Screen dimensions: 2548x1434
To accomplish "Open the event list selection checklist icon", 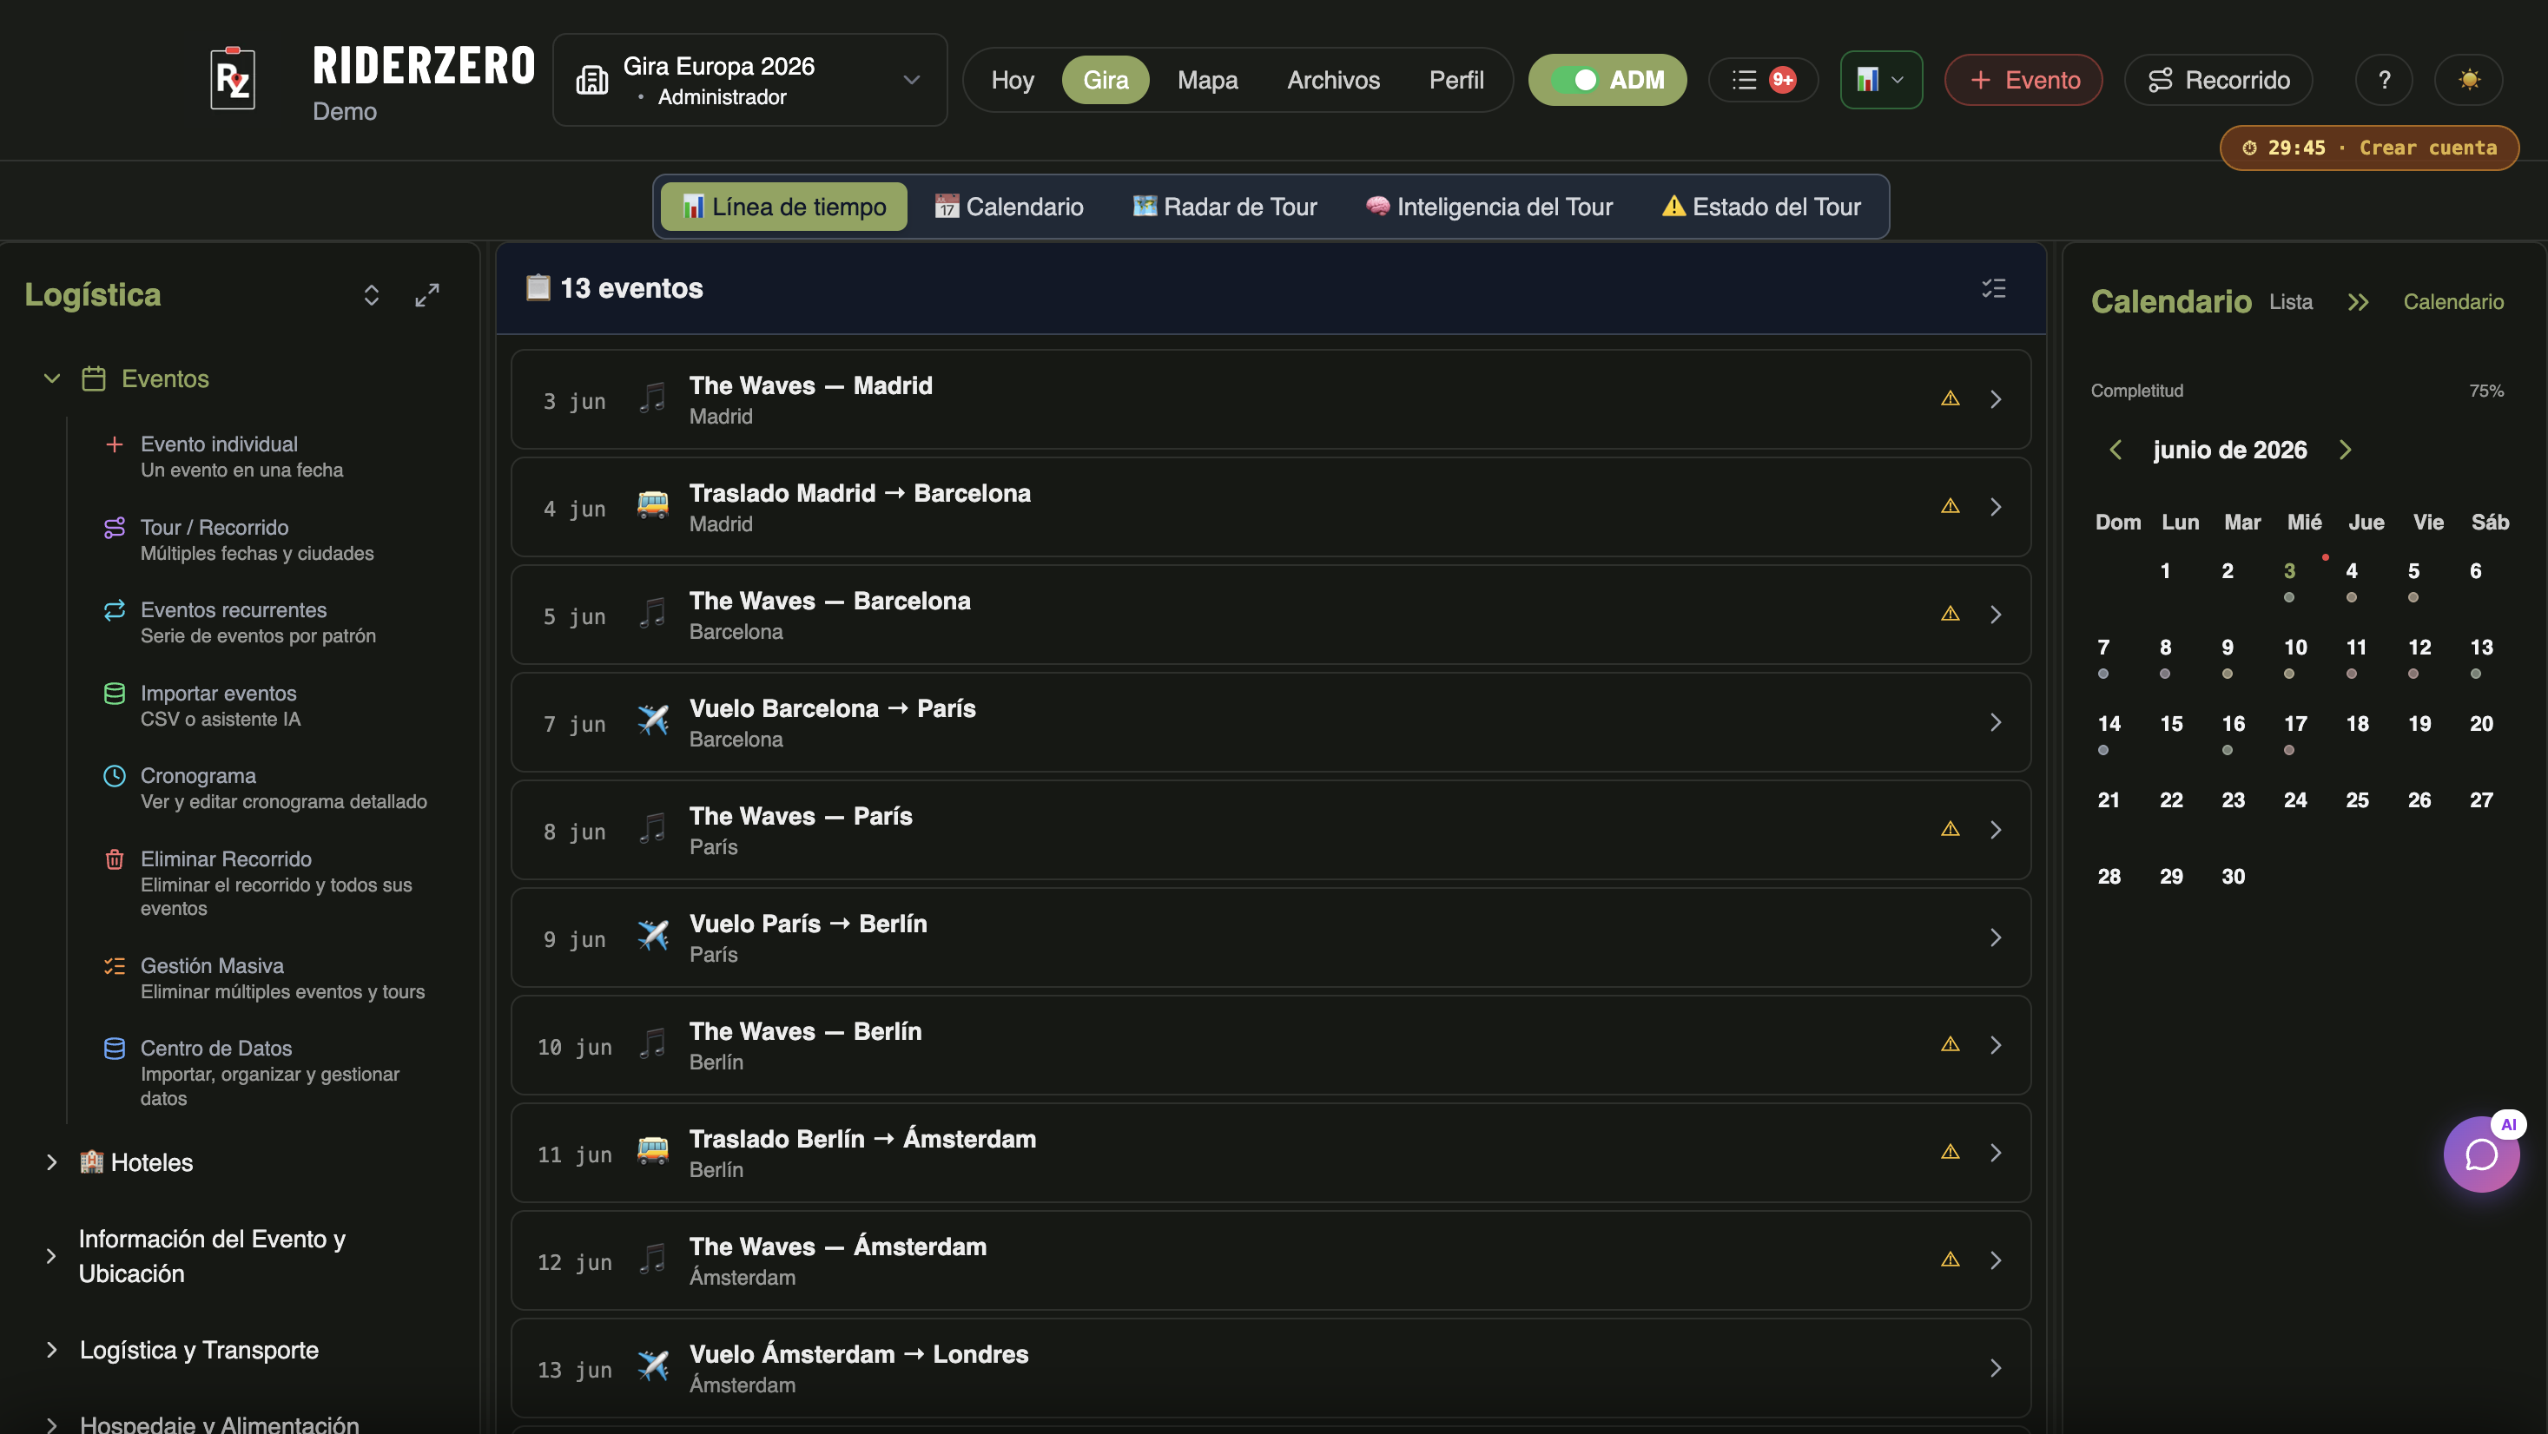I will pyautogui.click(x=1993, y=288).
